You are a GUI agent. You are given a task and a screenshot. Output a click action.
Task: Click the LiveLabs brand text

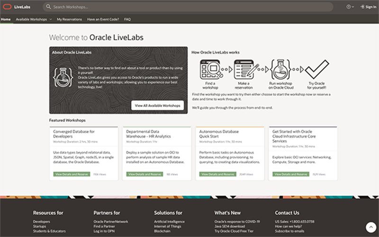[x=22, y=7]
